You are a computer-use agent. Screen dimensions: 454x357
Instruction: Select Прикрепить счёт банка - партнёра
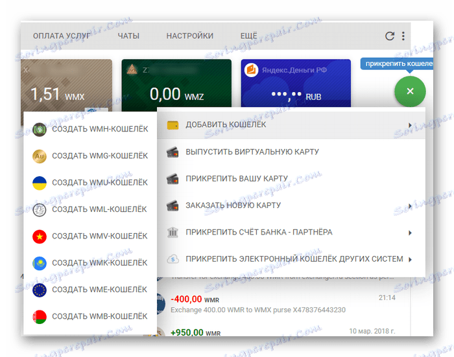pos(291,233)
